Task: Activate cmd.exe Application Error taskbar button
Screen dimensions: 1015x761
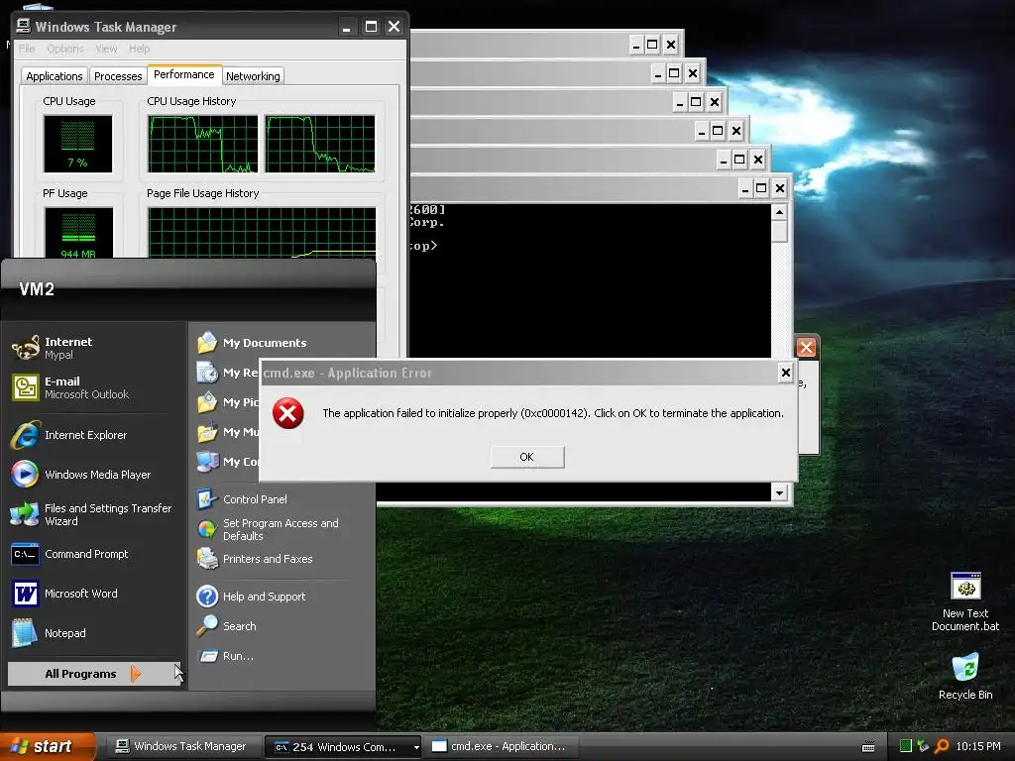Action: coord(500,747)
